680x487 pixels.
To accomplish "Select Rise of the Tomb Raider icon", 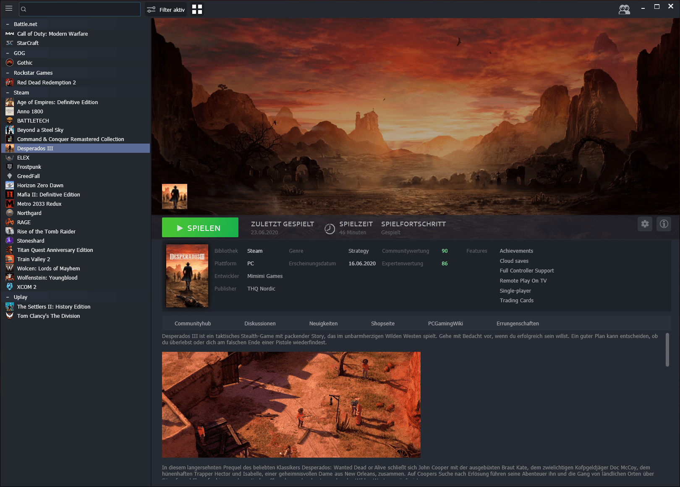I will pos(10,231).
